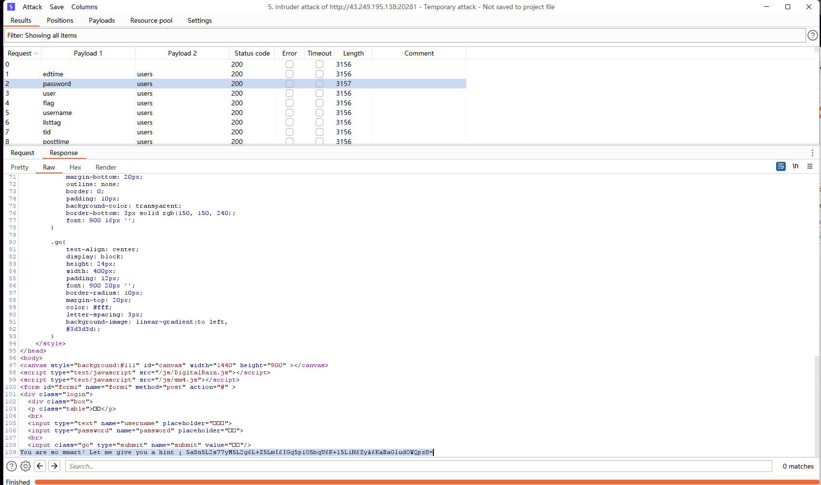
Task: Open the three-dot options in message panel
Action: pyautogui.click(x=812, y=153)
